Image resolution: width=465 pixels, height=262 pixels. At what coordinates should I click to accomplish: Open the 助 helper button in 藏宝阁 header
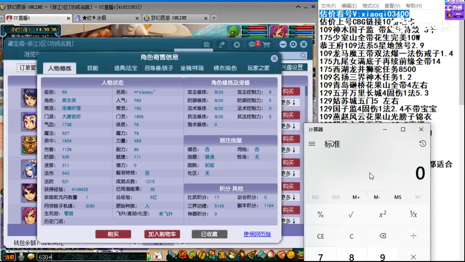point(206,44)
